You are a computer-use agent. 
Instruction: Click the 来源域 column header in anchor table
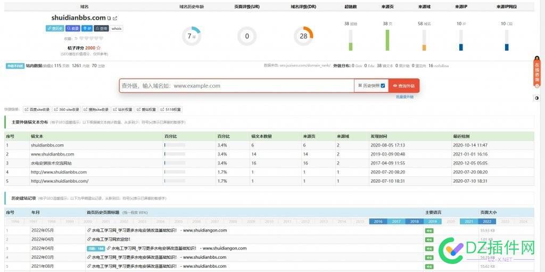[343, 136]
